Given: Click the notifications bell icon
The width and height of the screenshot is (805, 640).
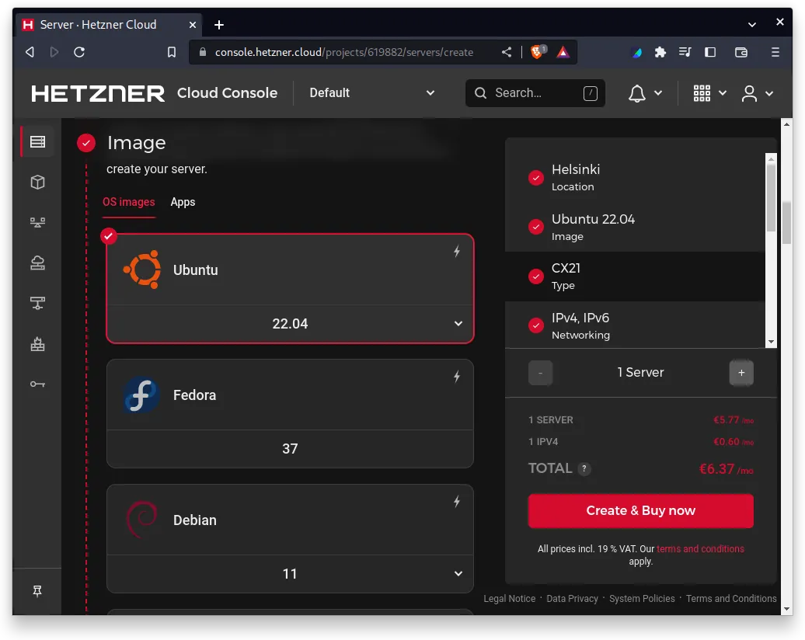Looking at the screenshot, I should pos(637,93).
